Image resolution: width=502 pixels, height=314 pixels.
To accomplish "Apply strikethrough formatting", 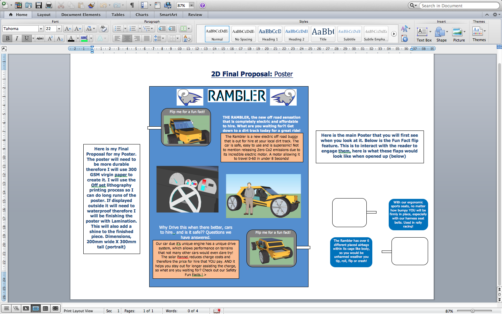I will [x=40, y=38].
